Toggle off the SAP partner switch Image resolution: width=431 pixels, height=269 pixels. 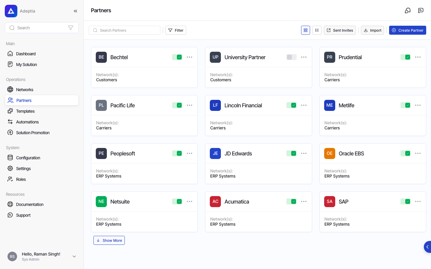point(406,201)
